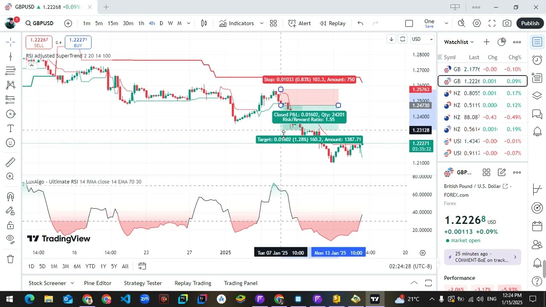The height and width of the screenshot is (307, 546).
Task: Open the candlestick chart type selector
Action: pyautogui.click(x=204, y=23)
